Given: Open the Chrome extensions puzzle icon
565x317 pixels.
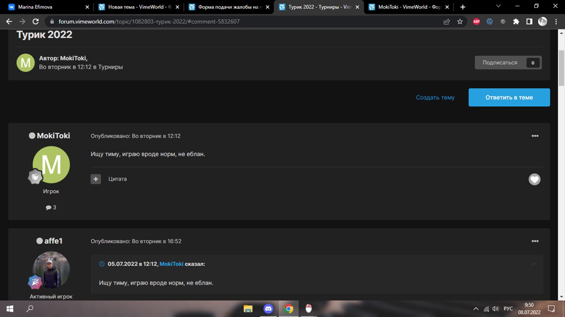Looking at the screenshot, I should 516,22.
